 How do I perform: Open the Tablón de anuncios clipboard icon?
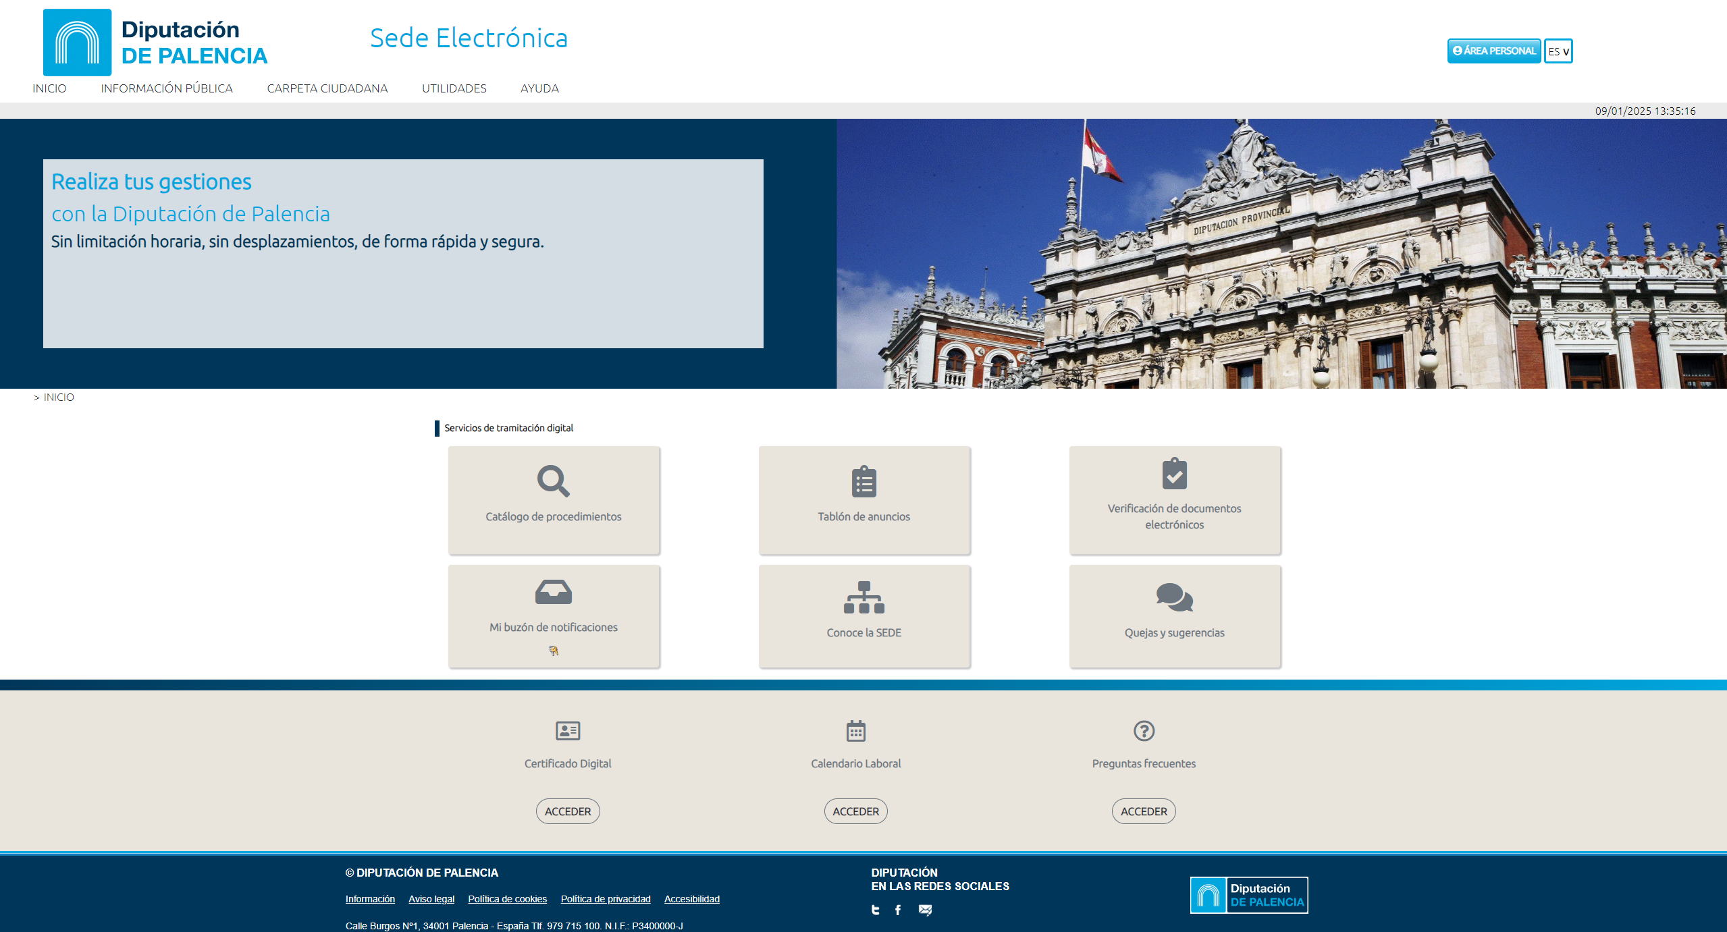863,481
